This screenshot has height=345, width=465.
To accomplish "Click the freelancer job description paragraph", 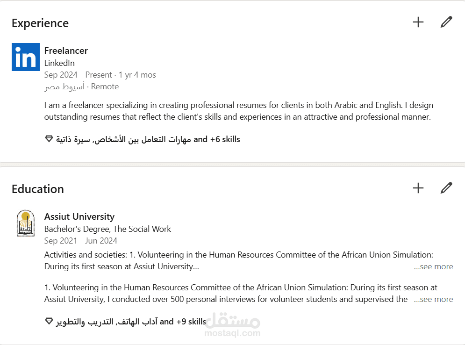I will [238, 111].
